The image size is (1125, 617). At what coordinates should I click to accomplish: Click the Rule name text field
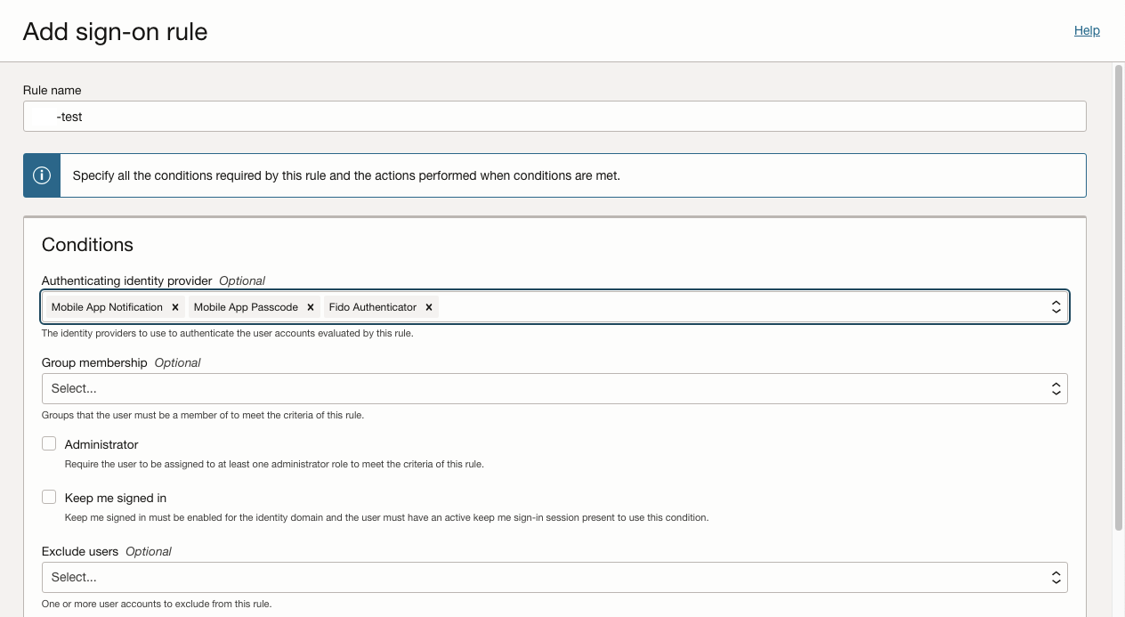(554, 117)
